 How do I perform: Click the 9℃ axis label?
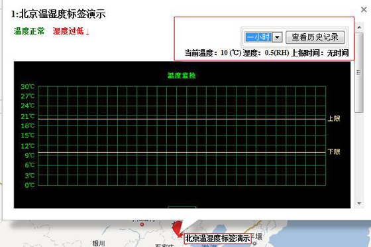30,155
